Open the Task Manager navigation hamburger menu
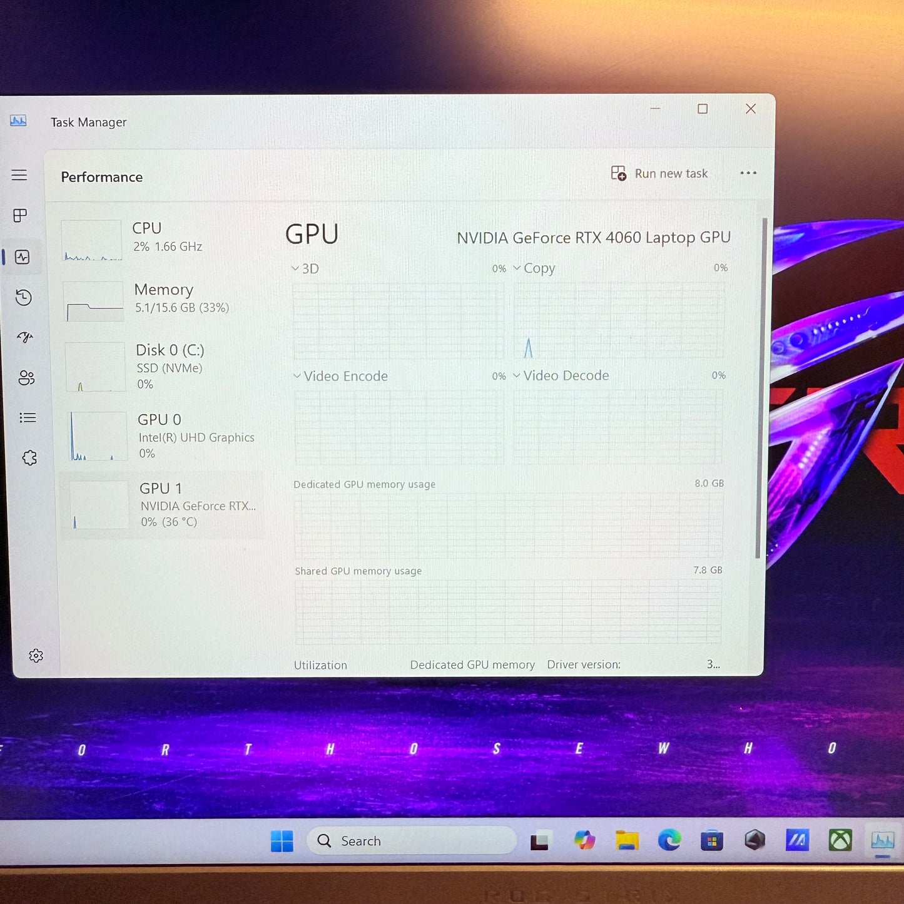This screenshot has width=904, height=904. coord(19,175)
